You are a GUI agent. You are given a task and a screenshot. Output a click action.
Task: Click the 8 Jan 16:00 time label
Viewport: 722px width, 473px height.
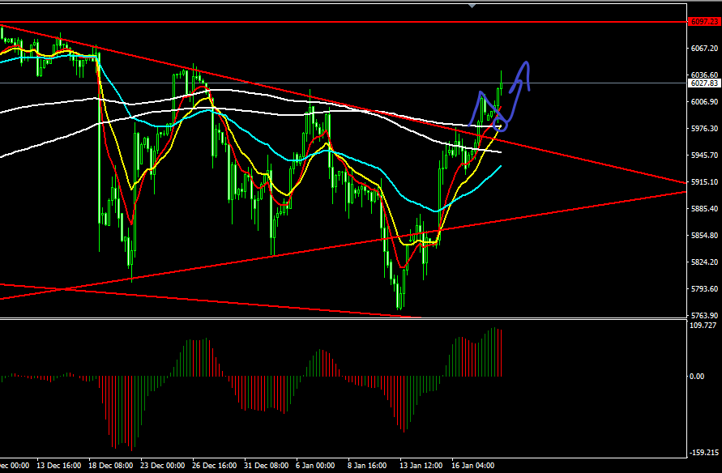pos(367,466)
